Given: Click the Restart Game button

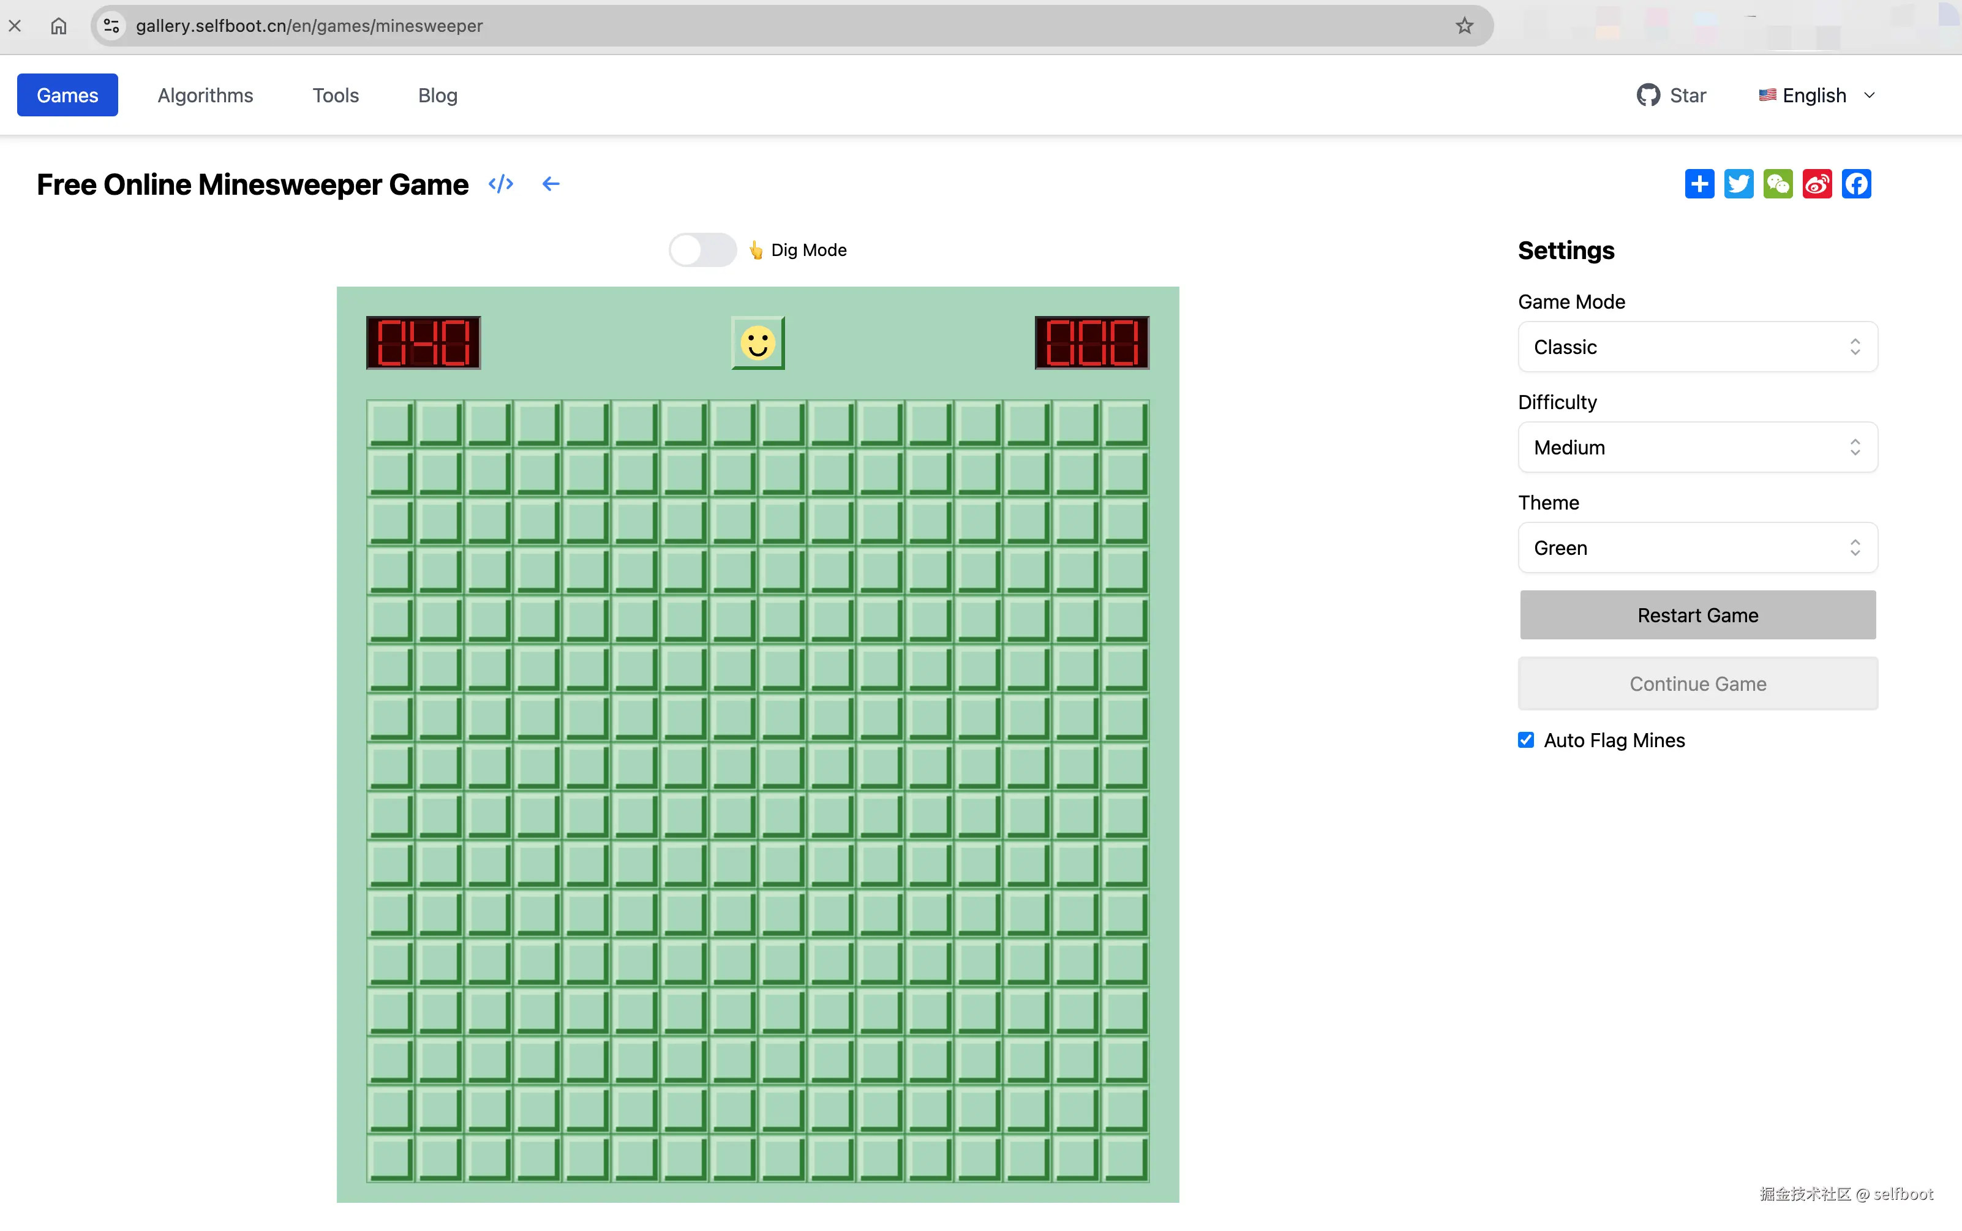Looking at the screenshot, I should coord(1697,615).
